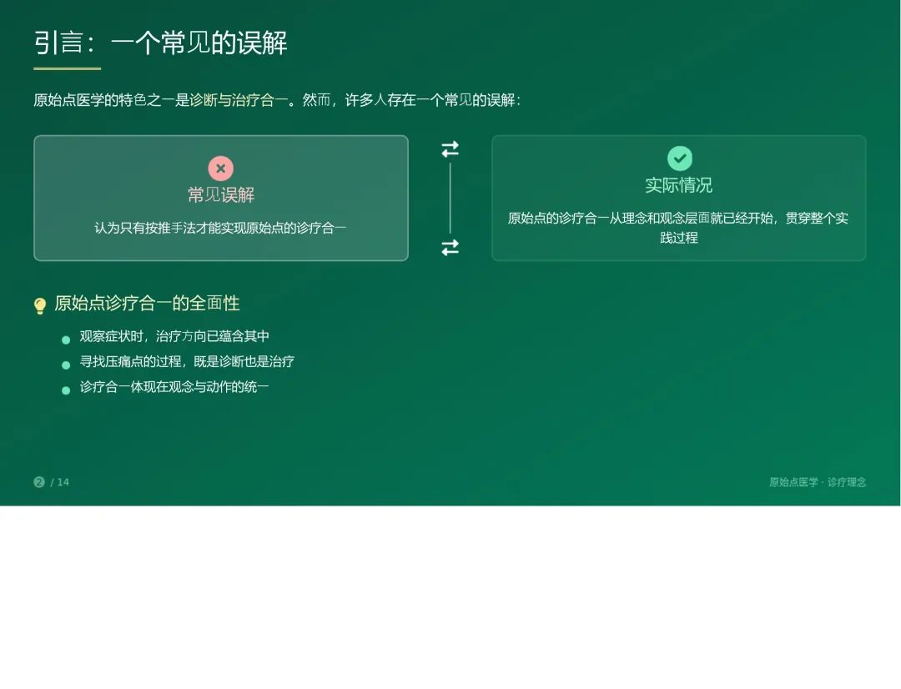Click the 常见误解 card heading
This screenshot has width=901, height=689.
pos(220,195)
